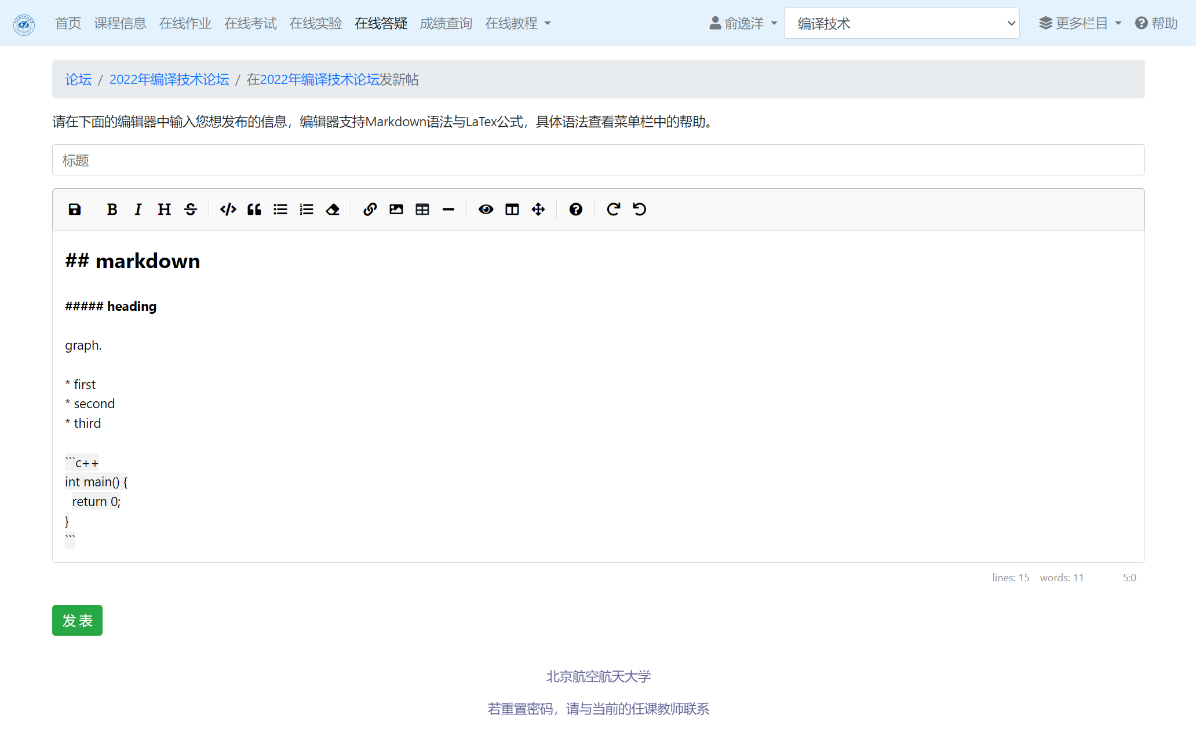This screenshot has width=1196, height=744.
Task: Click the green 发表 button
Action: point(77,621)
